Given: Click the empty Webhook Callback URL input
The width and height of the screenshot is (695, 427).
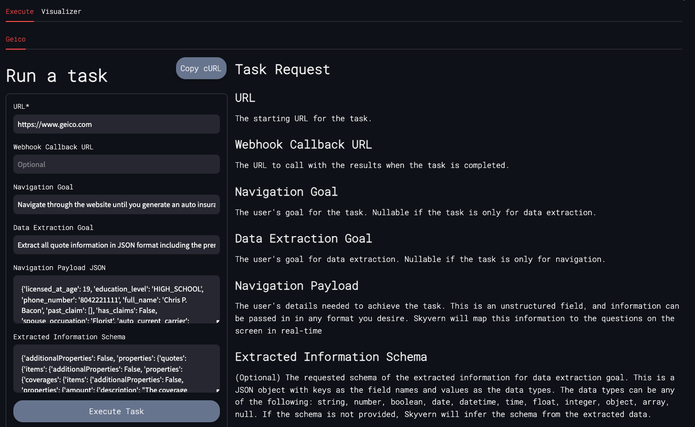Looking at the screenshot, I should [x=116, y=165].
